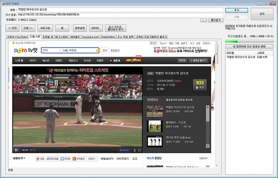Click the scroll-up arrow in the related videos list

[x=208, y=107]
